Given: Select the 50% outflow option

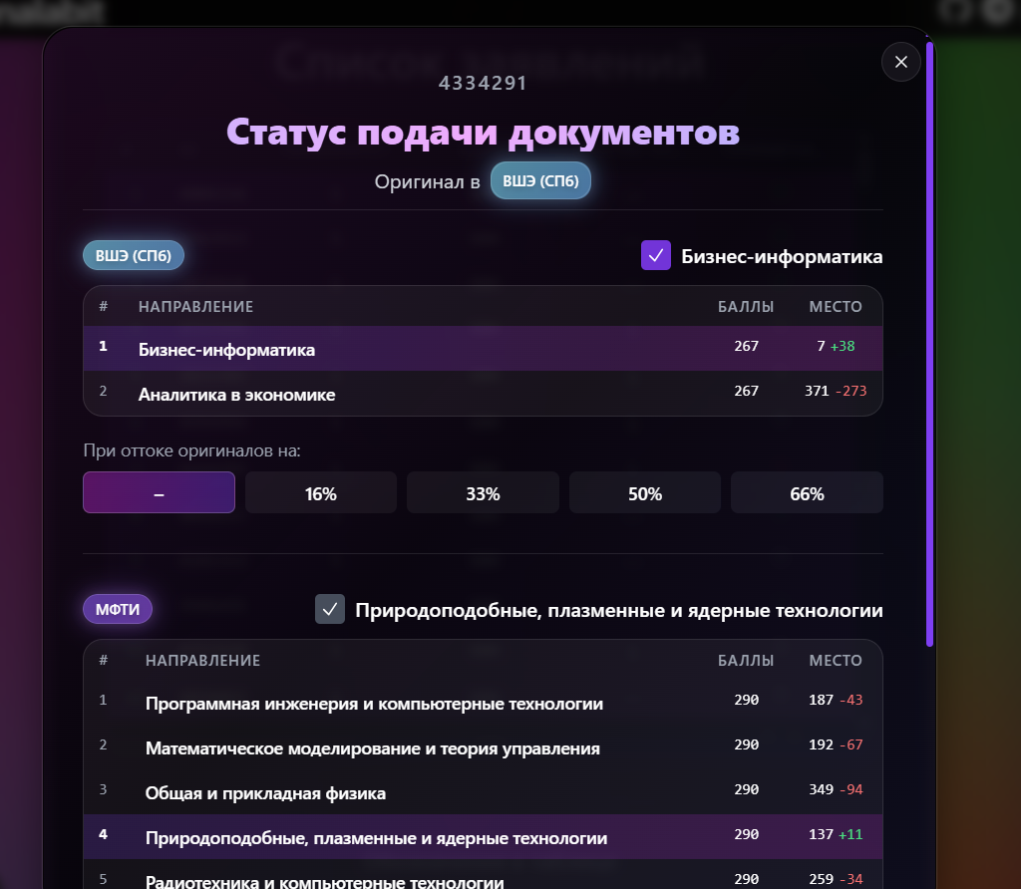Looking at the screenshot, I should click(645, 492).
